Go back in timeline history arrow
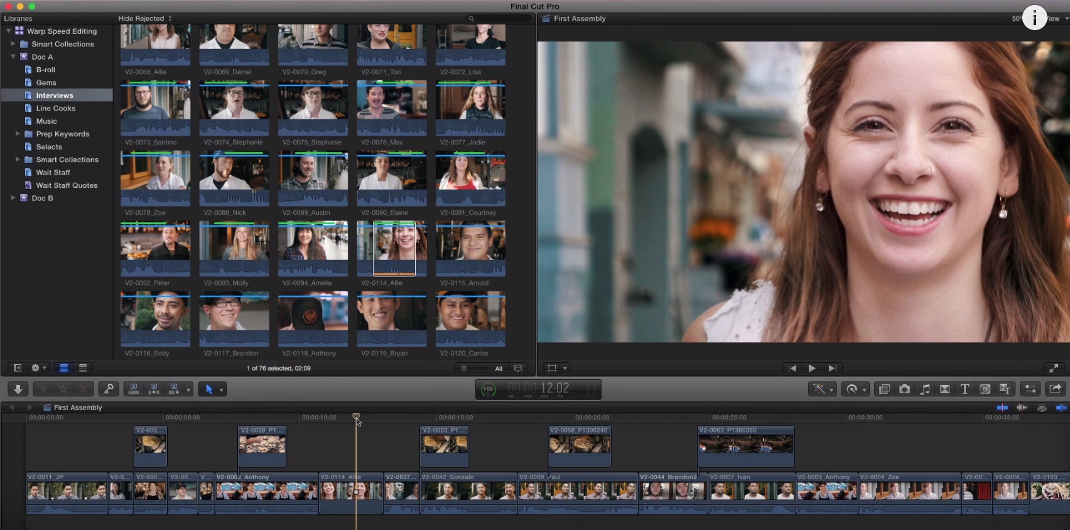The image size is (1070, 530). [x=11, y=408]
